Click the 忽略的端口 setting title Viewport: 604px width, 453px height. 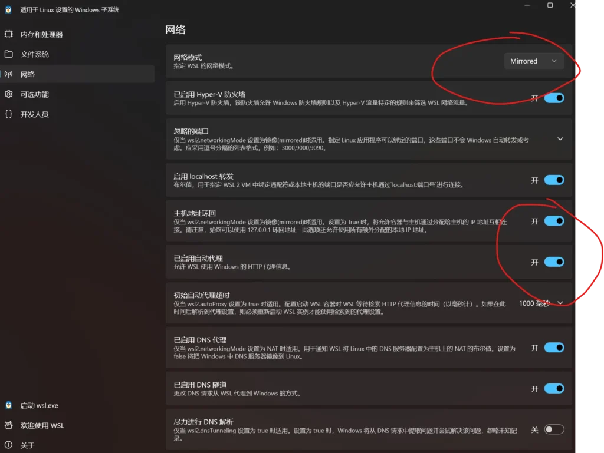point(191,131)
